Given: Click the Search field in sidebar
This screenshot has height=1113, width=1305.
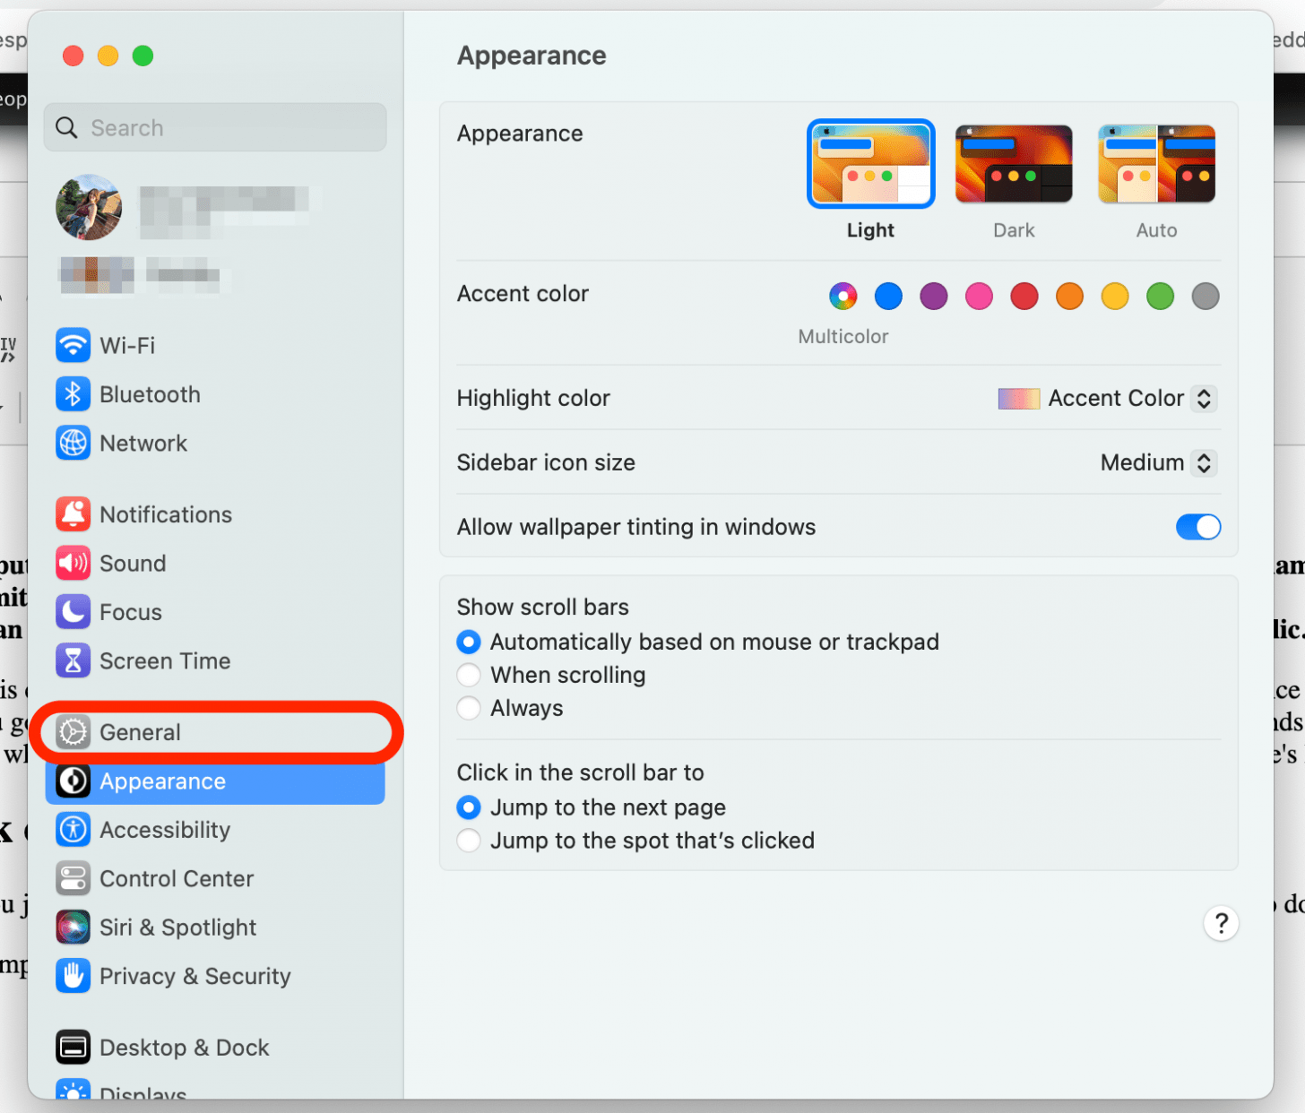Looking at the screenshot, I should tap(215, 127).
